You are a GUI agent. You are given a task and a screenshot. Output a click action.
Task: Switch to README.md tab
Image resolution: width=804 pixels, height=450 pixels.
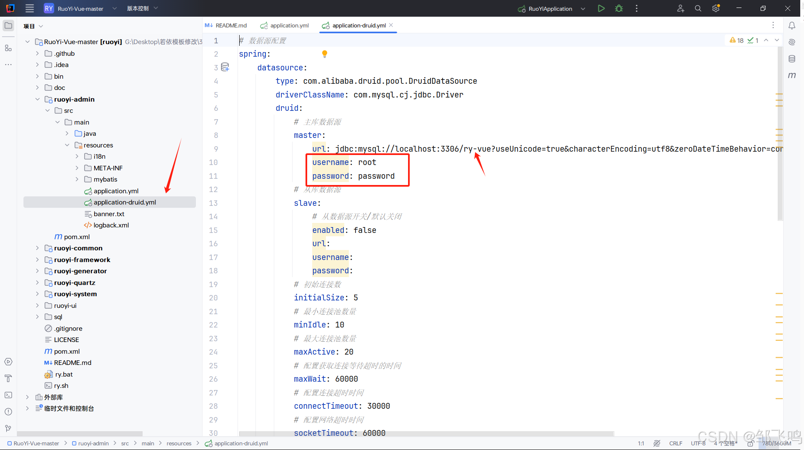click(226, 25)
